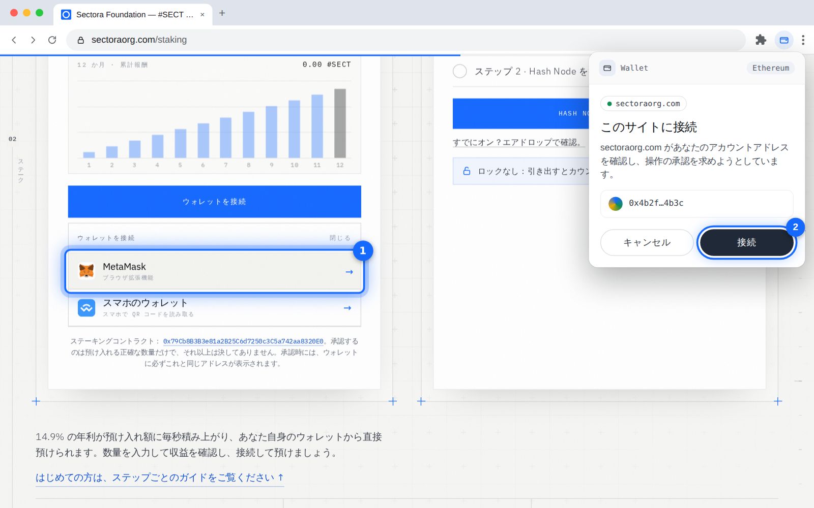Click the 0.00 #SECT reward value
The height and width of the screenshot is (508, 814).
[327, 65]
